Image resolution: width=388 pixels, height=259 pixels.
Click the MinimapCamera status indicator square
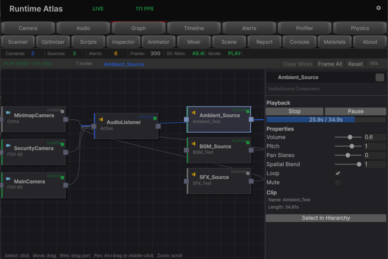coord(62,111)
